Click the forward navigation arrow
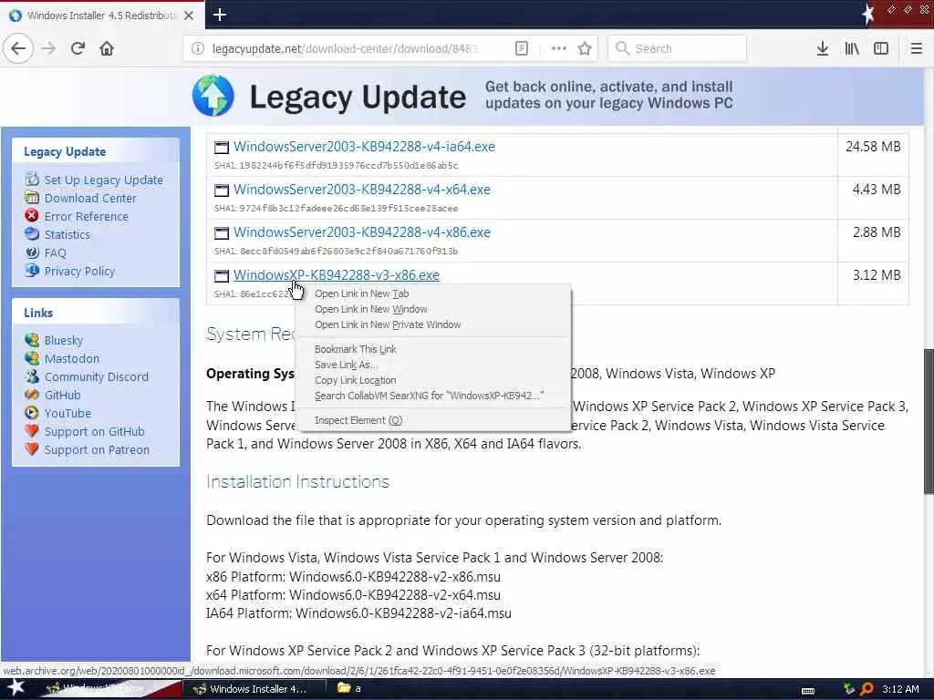The height and width of the screenshot is (700, 934). (48, 48)
